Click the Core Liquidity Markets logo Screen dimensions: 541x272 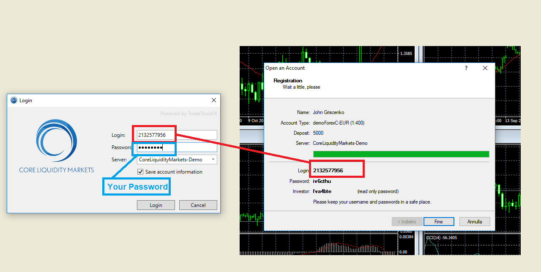(56, 146)
